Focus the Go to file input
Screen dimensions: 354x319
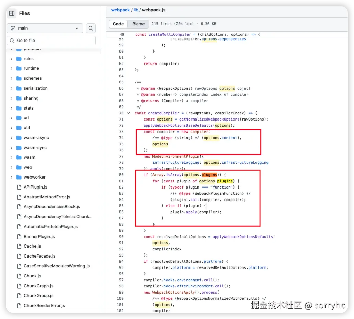51,41
